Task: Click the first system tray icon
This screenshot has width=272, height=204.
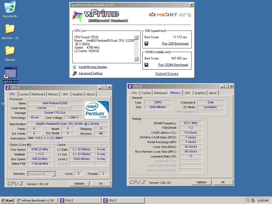Action: 248,201
